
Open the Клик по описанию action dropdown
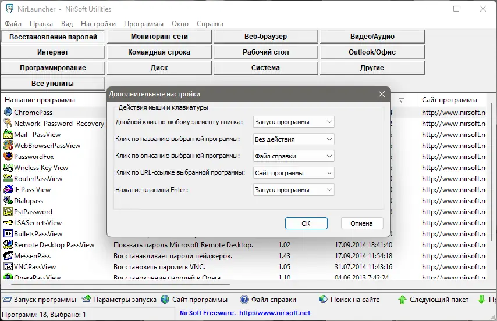tap(293, 156)
